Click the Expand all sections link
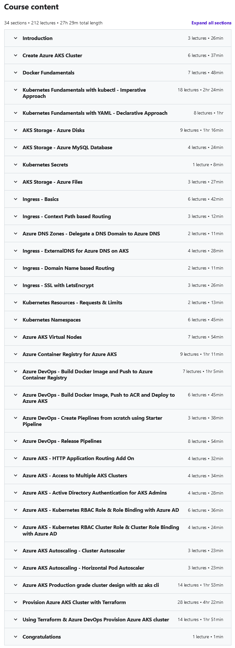The height and width of the screenshot is (648, 235). point(211,23)
